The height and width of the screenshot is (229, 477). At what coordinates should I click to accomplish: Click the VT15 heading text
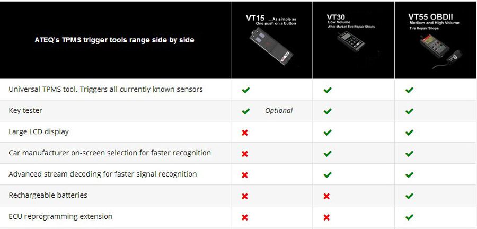coord(255,18)
